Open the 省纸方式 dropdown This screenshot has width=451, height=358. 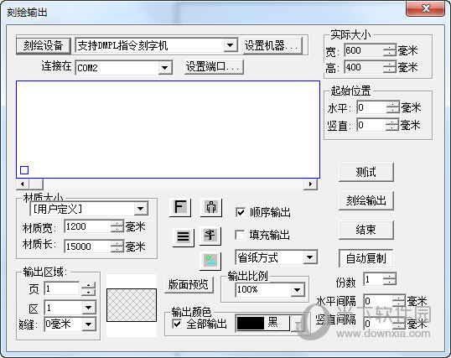[x=310, y=257]
